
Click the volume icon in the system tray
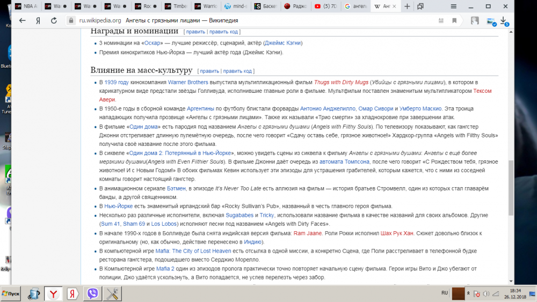(x=487, y=293)
